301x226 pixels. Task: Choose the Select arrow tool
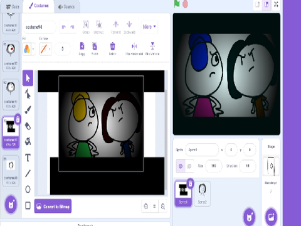pos(28,78)
